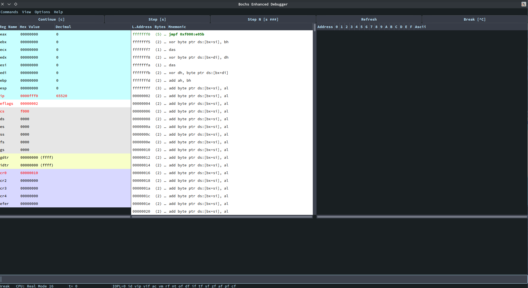Screen dimensions: 528x288
Task: Select the jmpf 0xf000:e05b instruction line
Action: tap(186, 34)
